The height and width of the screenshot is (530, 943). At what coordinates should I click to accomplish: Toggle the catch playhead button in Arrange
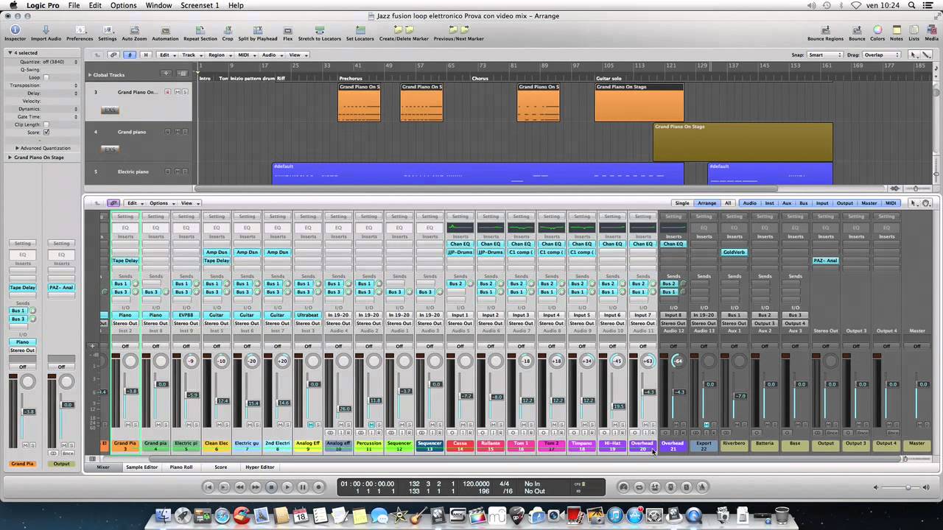pos(130,55)
